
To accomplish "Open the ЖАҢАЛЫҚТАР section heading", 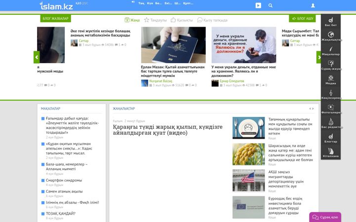I will tap(124, 109).
